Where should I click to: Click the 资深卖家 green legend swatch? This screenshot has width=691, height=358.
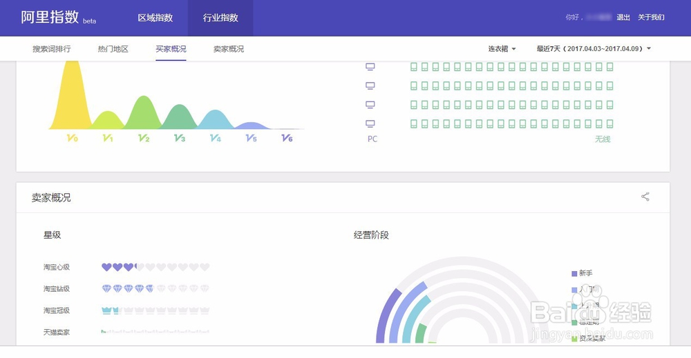click(574, 339)
